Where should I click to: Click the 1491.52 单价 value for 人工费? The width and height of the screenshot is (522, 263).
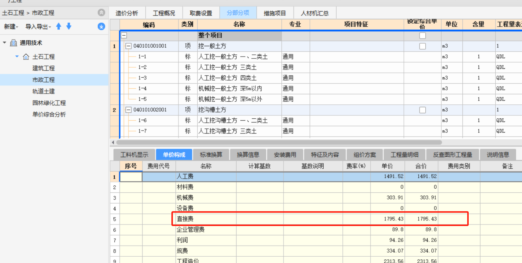tap(394, 176)
